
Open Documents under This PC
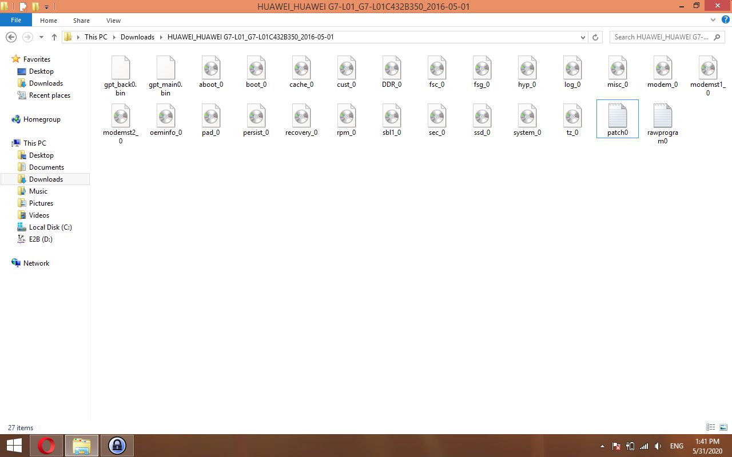click(46, 167)
